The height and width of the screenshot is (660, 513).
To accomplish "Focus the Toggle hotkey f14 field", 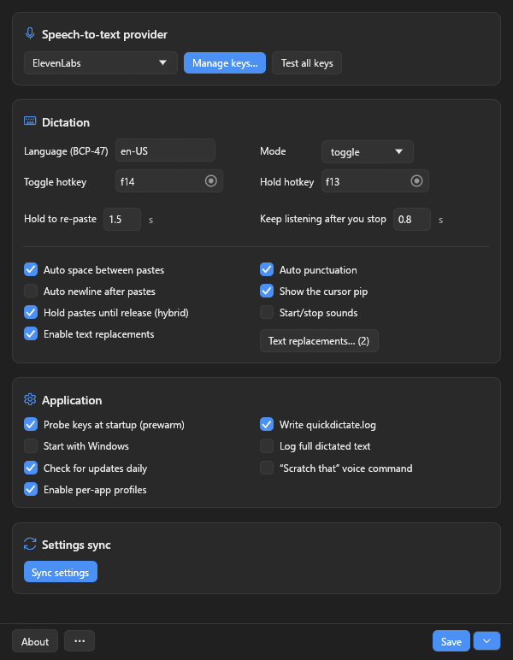I will click(x=169, y=181).
